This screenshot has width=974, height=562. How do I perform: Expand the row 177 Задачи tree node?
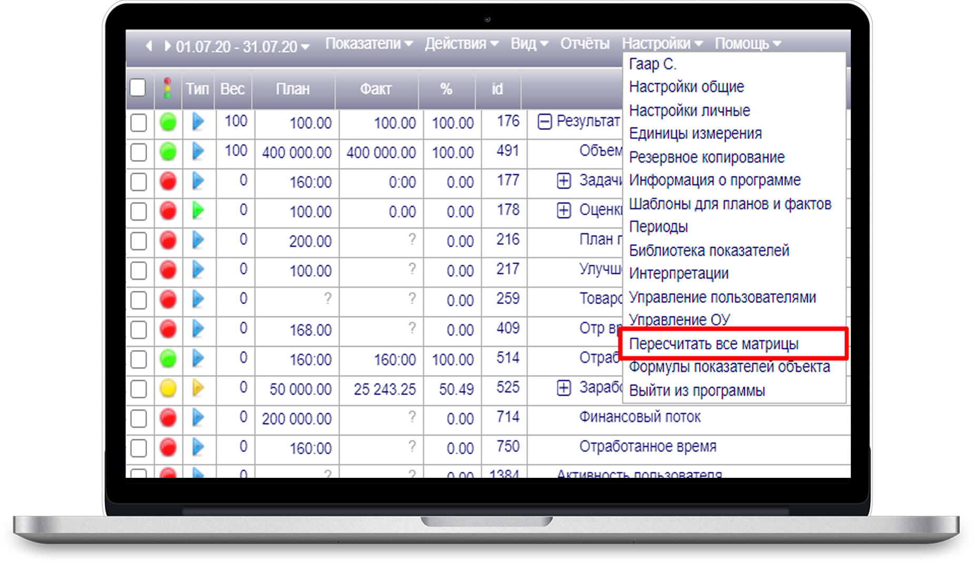coord(564,181)
